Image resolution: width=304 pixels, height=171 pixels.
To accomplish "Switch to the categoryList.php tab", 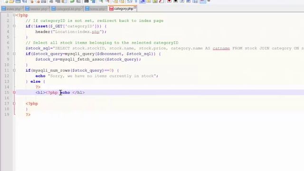I will click(x=67, y=9).
